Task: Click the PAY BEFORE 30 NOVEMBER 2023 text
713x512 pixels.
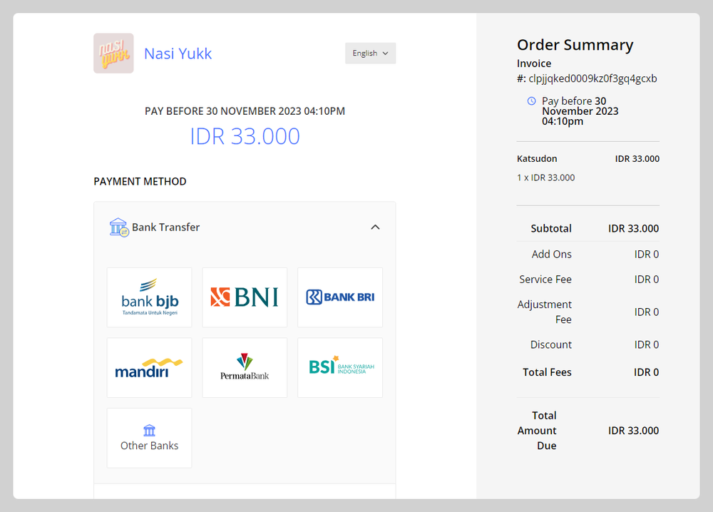Action: coord(245,111)
